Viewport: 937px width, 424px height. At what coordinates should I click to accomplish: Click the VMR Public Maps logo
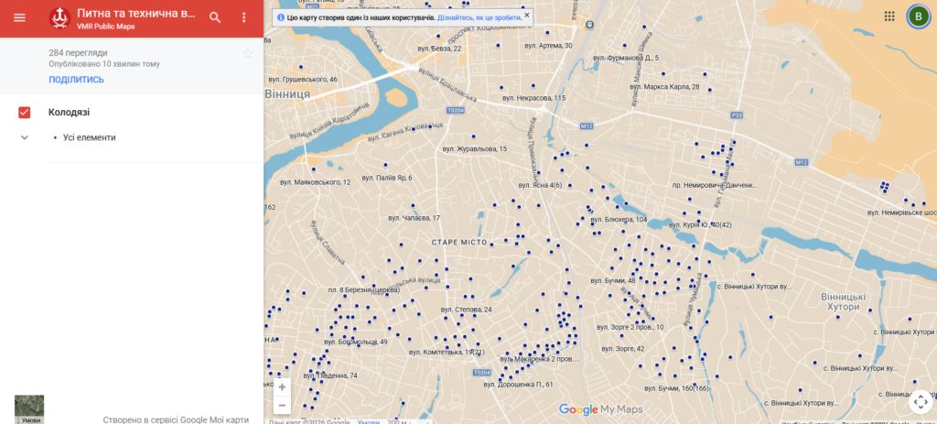point(59,18)
